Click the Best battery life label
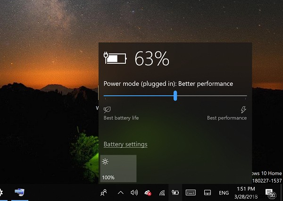Image resolution: width=283 pixels, height=201 pixels. point(121,118)
